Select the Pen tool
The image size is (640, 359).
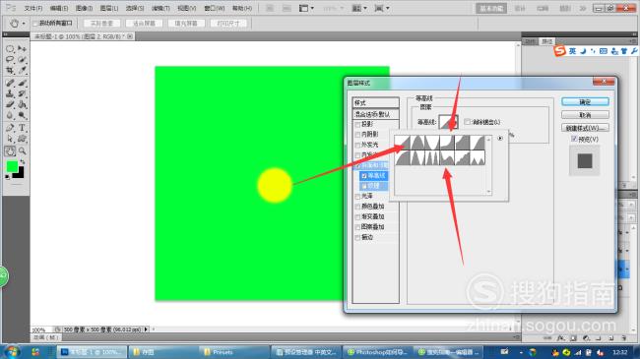point(10,128)
